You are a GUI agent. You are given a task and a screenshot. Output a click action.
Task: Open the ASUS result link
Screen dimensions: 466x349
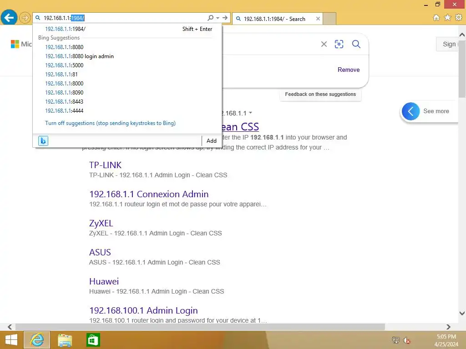(100, 252)
